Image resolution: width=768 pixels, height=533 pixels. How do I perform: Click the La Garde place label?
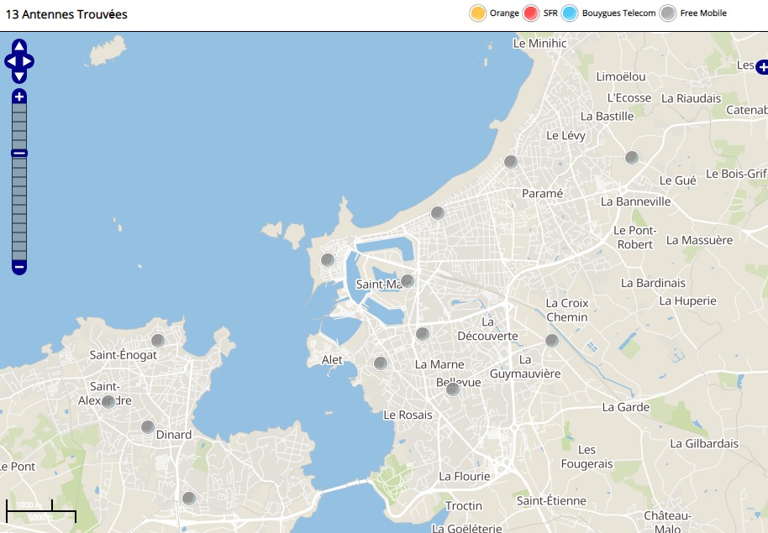(626, 407)
